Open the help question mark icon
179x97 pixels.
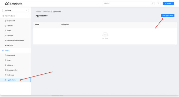(x=159, y=4)
